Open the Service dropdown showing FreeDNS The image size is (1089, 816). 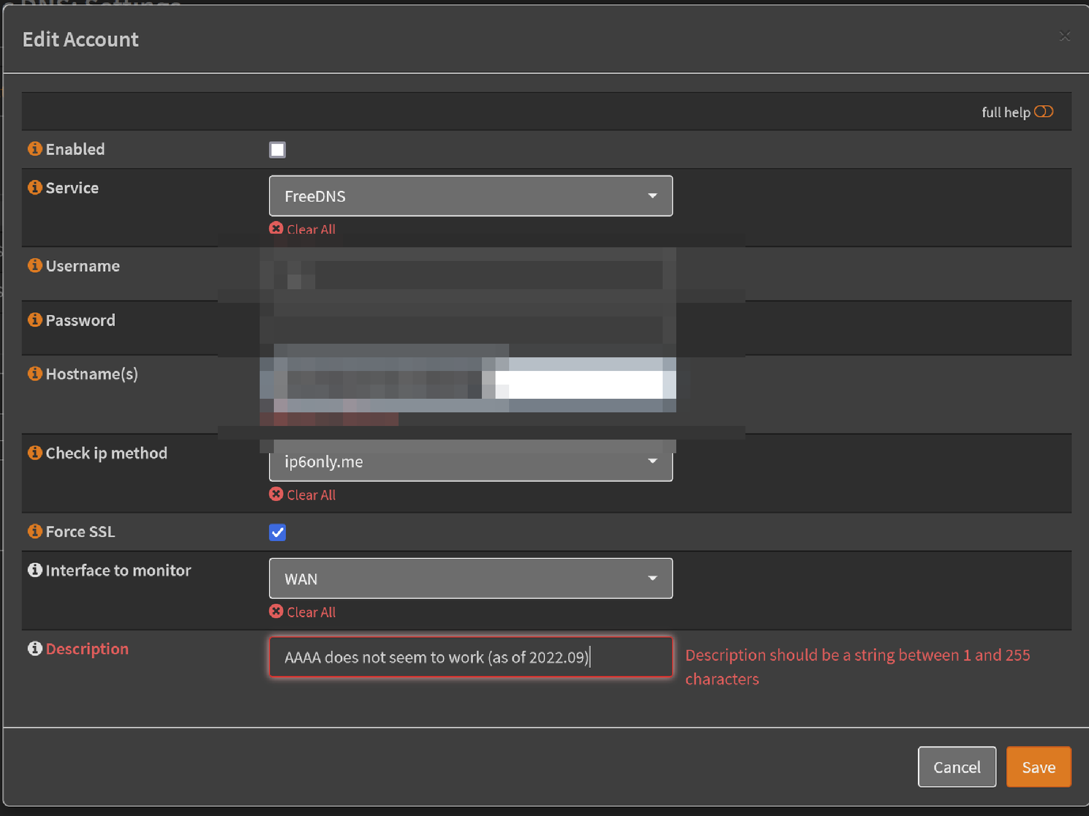pyautogui.click(x=470, y=196)
